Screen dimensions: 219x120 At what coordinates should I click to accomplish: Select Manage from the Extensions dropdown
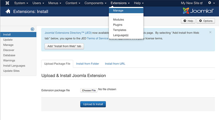click(x=126, y=10)
